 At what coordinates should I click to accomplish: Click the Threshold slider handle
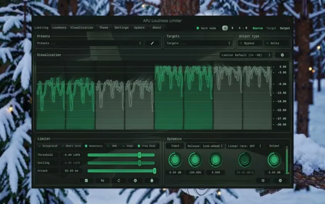(x=139, y=155)
